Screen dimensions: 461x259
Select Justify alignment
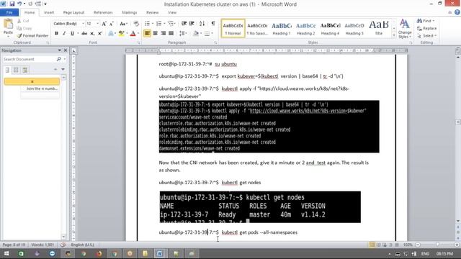pos(171,34)
